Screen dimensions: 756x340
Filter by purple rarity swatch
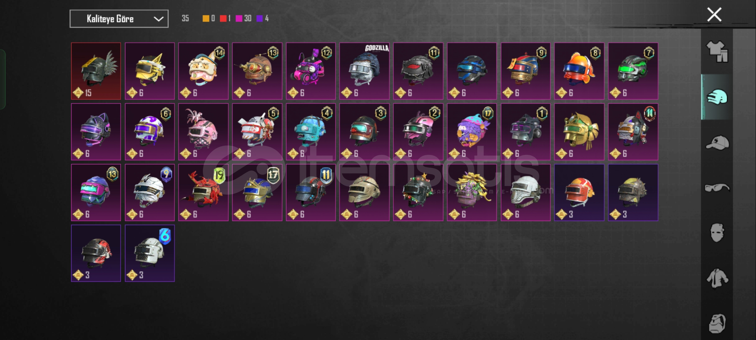coord(260,19)
